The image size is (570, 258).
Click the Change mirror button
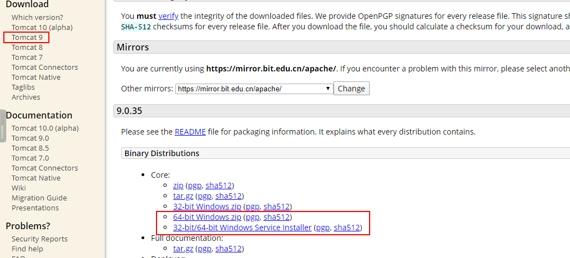click(351, 89)
